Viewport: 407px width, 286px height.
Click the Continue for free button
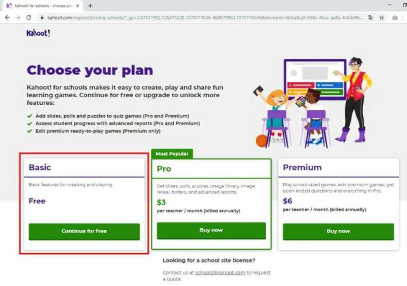point(84,231)
